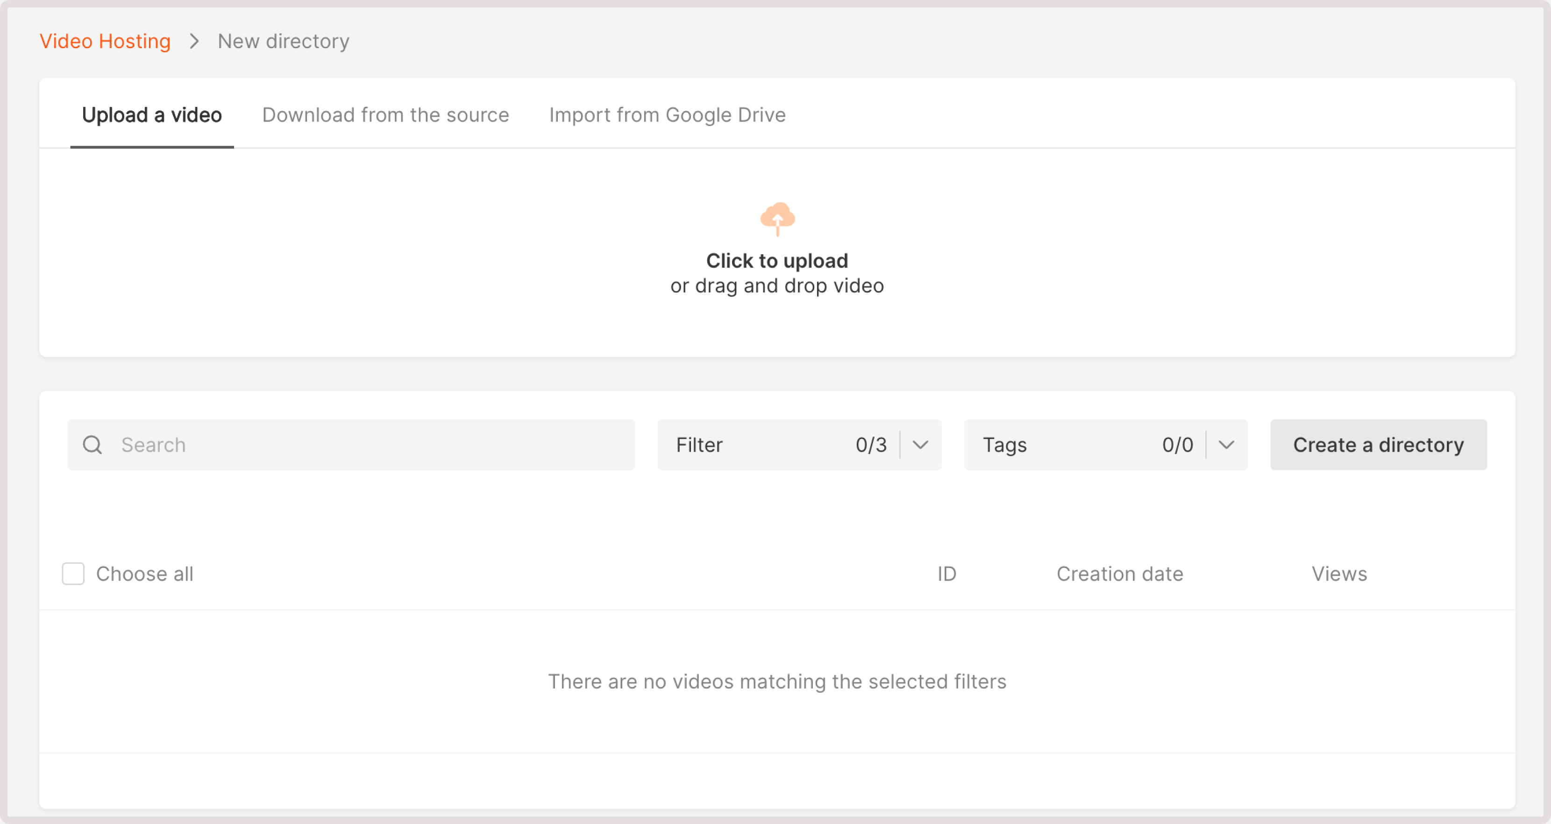Sort by Creation date column header

1119,574
